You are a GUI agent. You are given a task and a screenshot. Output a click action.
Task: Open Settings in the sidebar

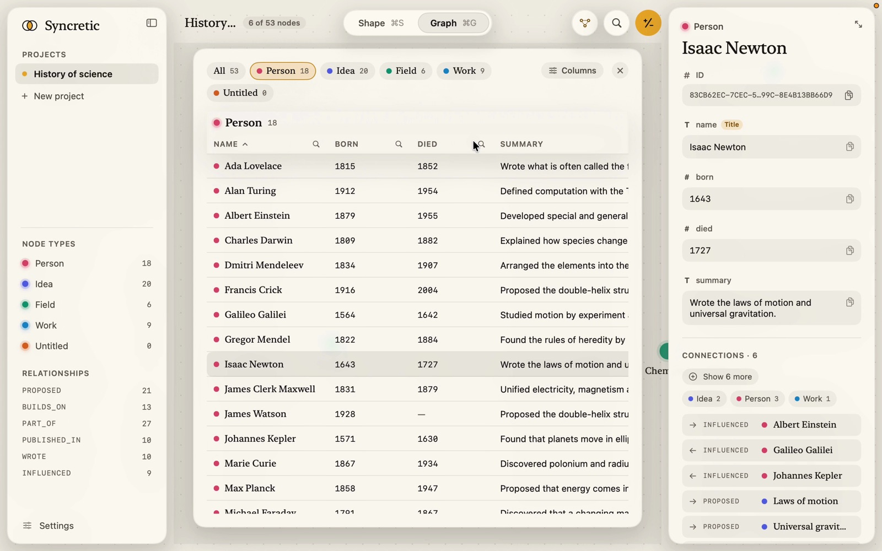[x=49, y=526]
